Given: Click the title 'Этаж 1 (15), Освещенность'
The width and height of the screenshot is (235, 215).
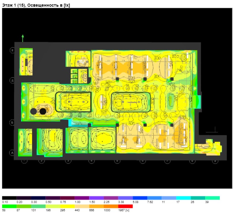Looking at the screenshot, I should click(36, 5).
